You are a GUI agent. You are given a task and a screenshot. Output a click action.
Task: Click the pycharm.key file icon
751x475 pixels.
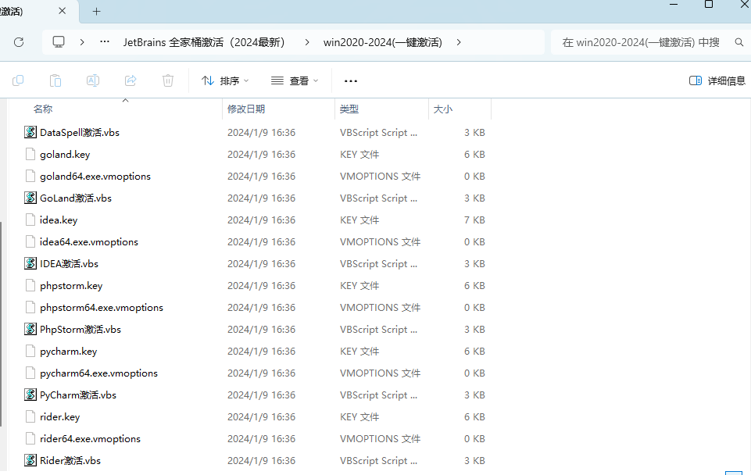click(x=30, y=351)
